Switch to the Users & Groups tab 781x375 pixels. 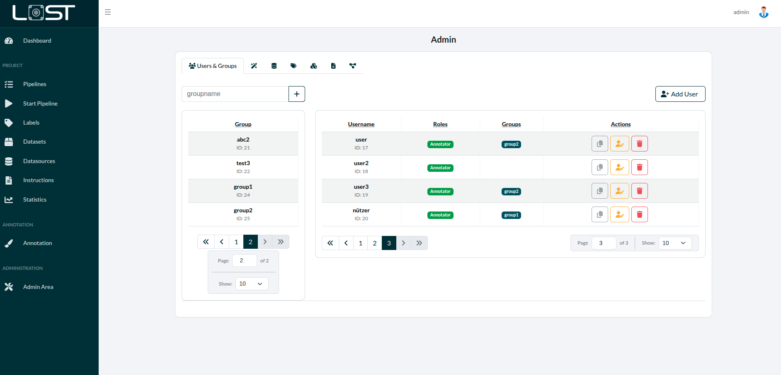pyautogui.click(x=213, y=66)
